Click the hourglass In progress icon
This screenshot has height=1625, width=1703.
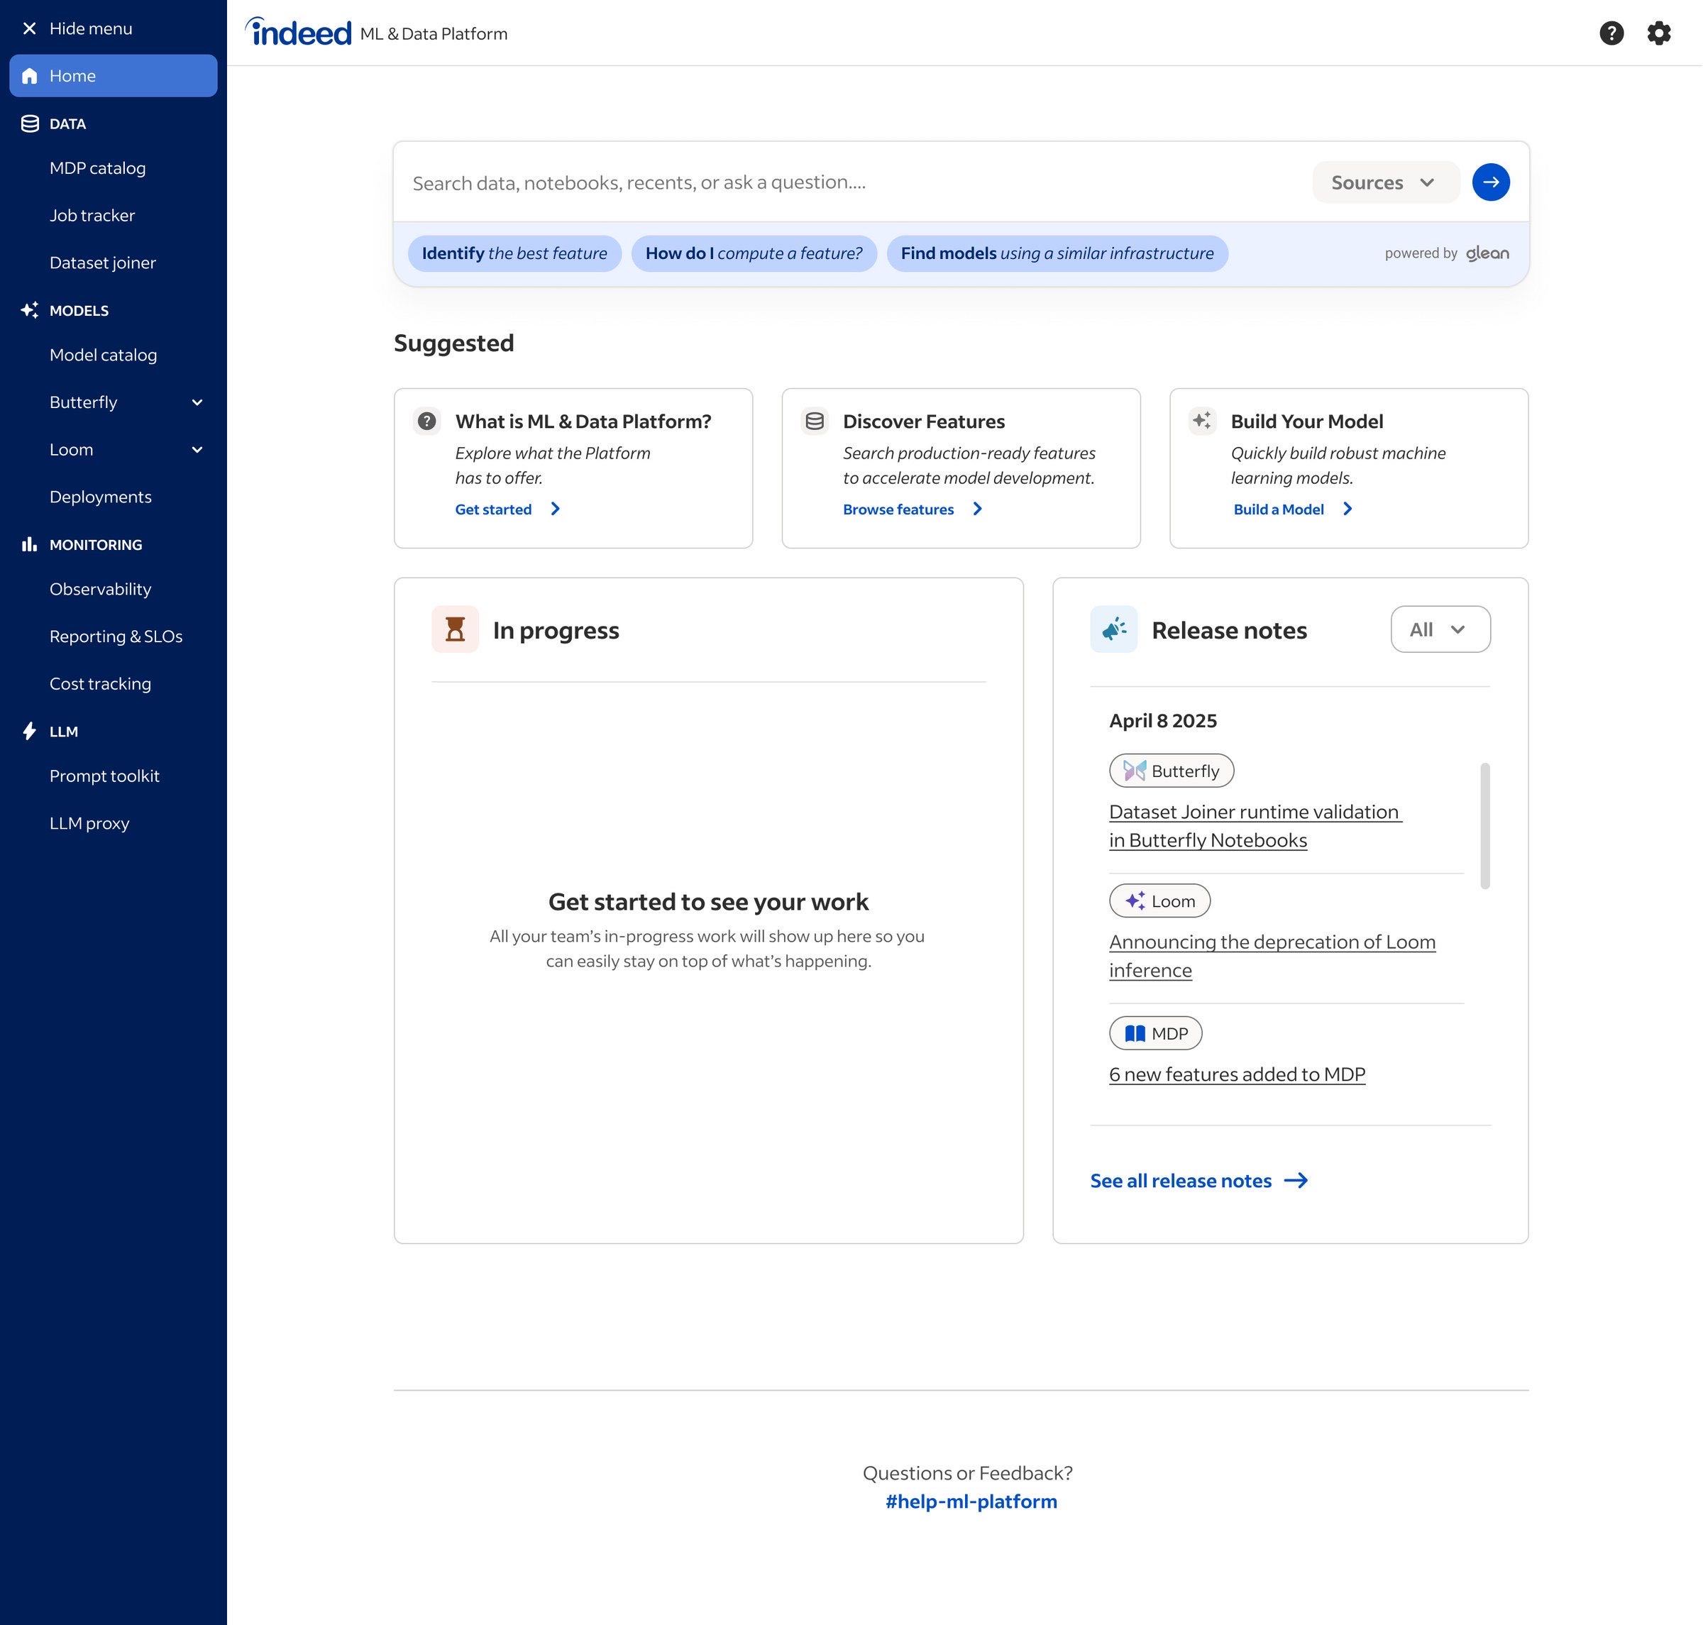(456, 629)
